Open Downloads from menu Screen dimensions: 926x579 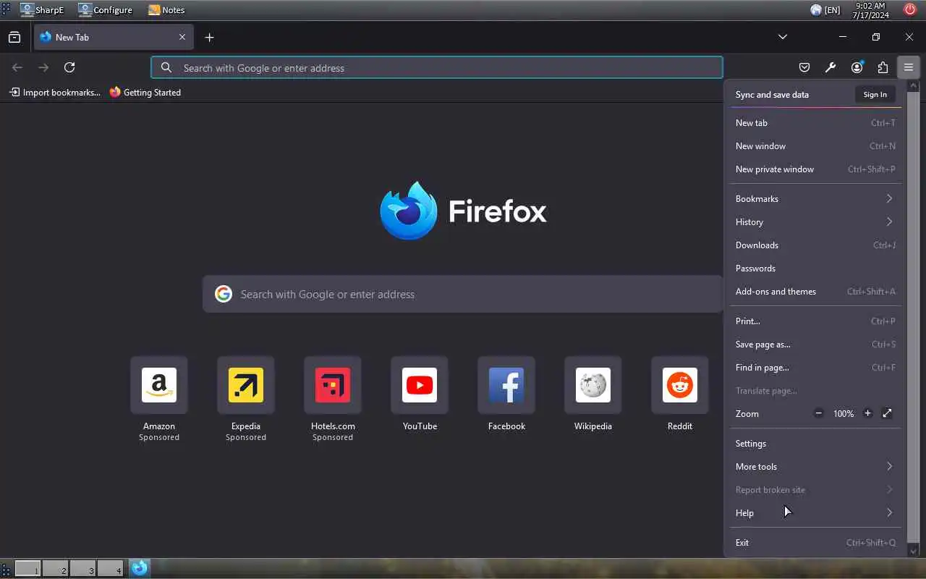(814, 245)
